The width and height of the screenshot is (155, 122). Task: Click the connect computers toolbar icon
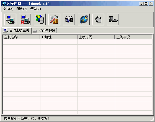pos(11,19)
